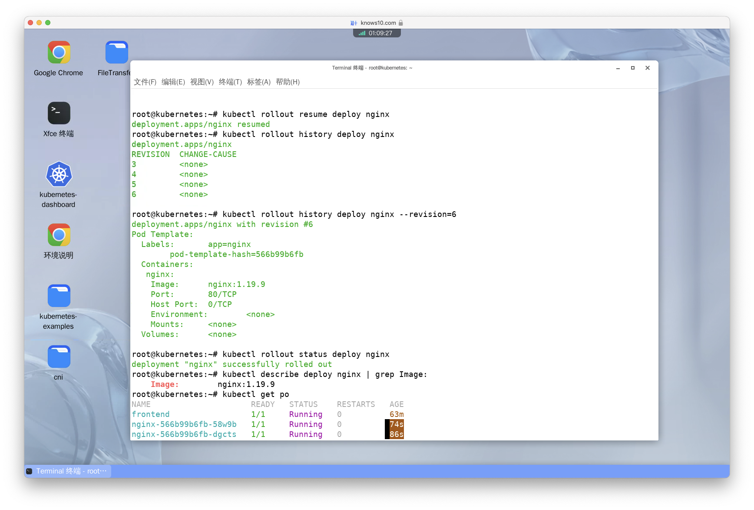Click the knows10.com title text
This screenshot has height=510, width=754.
click(378, 23)
